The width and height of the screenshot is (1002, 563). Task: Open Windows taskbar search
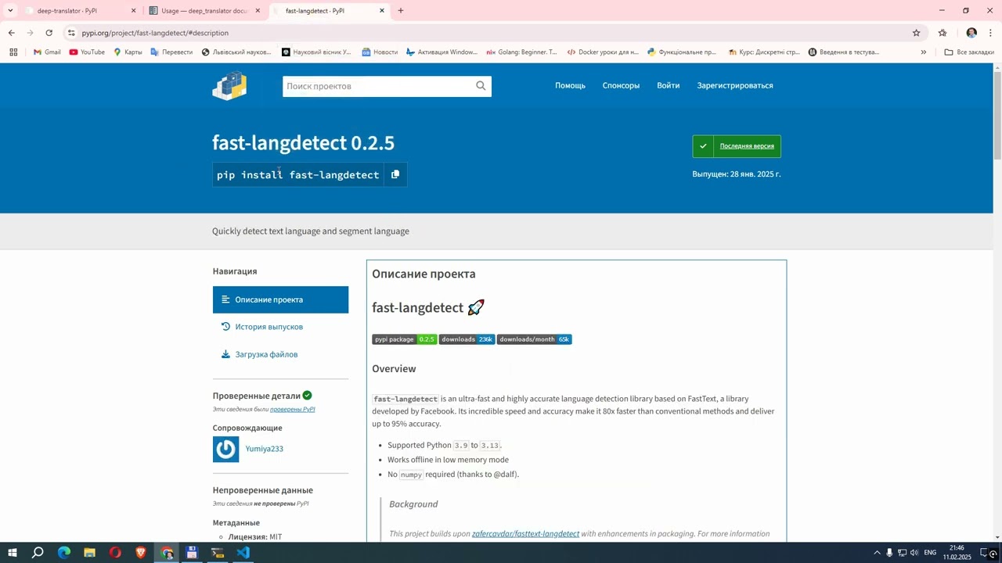(38, 553)
